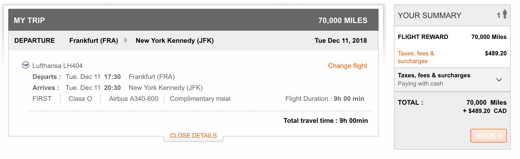This screenshot has height=159, width=520.
Task: Click the Tue Dec 11, 2018 departure date
Action: 341,41
